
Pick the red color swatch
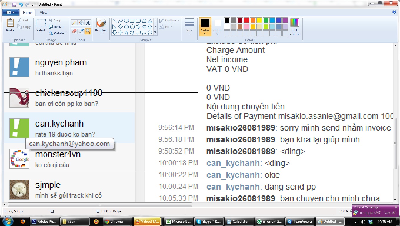pos(246,20)
